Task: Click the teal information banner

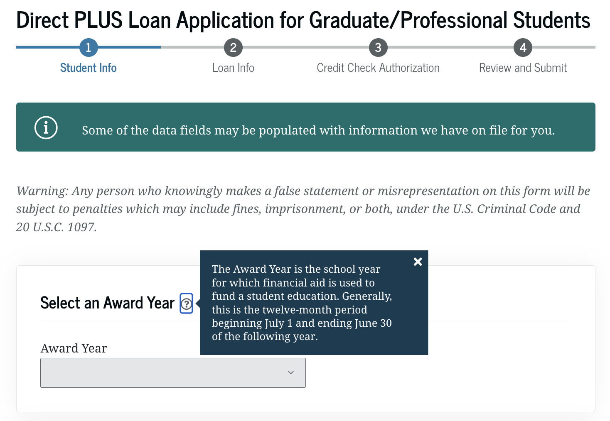Action: point(305,127)
